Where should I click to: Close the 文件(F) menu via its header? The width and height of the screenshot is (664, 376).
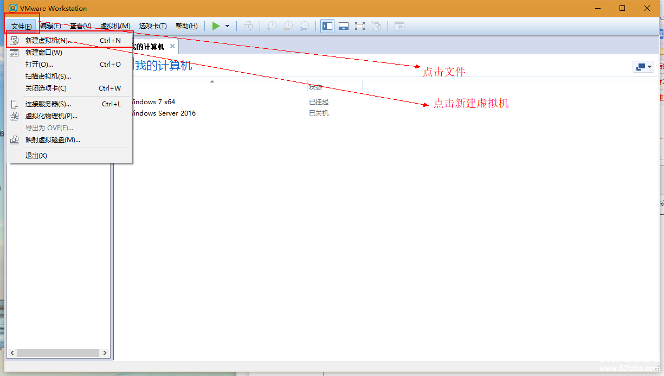(22, 26)
